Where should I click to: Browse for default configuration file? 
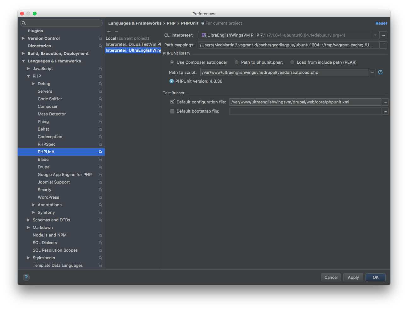click(x=385, y=102)
